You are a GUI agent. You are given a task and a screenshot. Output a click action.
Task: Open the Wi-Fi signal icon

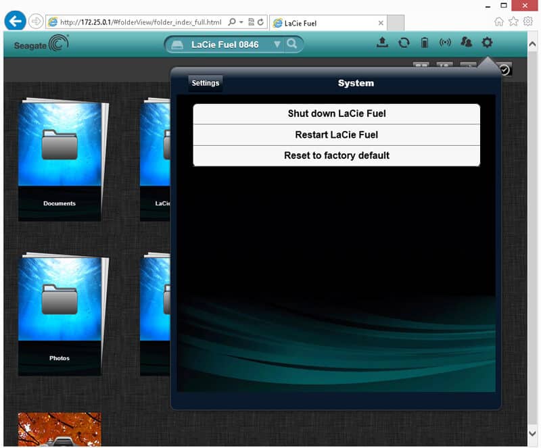point(445,43)
